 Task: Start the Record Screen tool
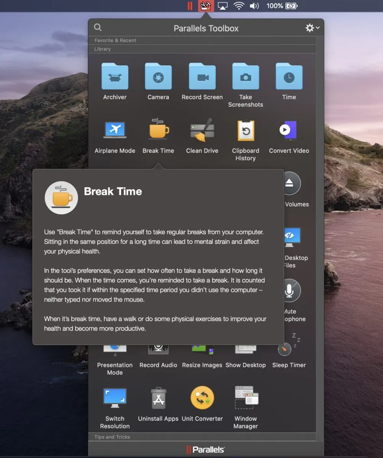coord(202,76)
